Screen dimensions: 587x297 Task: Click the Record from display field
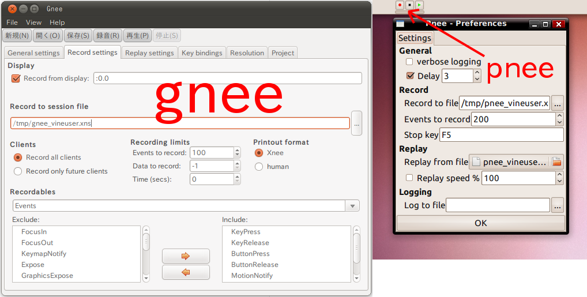pos(228,78)
